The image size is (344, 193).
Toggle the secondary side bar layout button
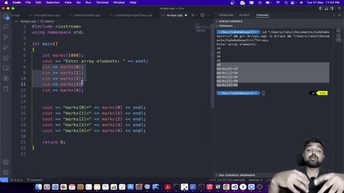332,9
